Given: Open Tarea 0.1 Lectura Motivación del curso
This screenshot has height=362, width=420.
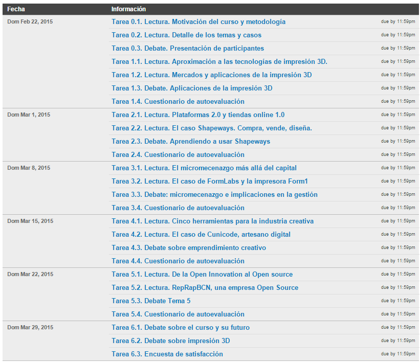Looking at the screenshot, I should 198,22.
